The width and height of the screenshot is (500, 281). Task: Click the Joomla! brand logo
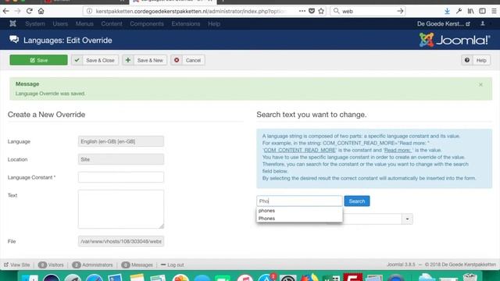[455, 40]
